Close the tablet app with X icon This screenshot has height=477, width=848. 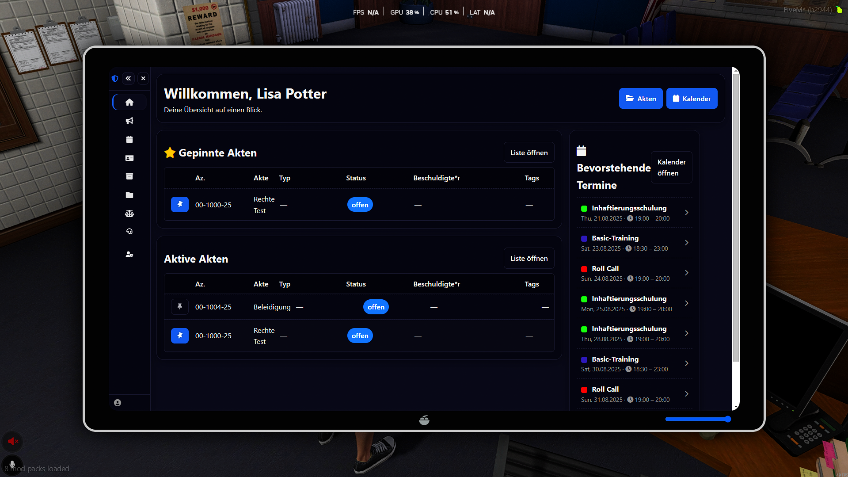[x=143, y=78]
